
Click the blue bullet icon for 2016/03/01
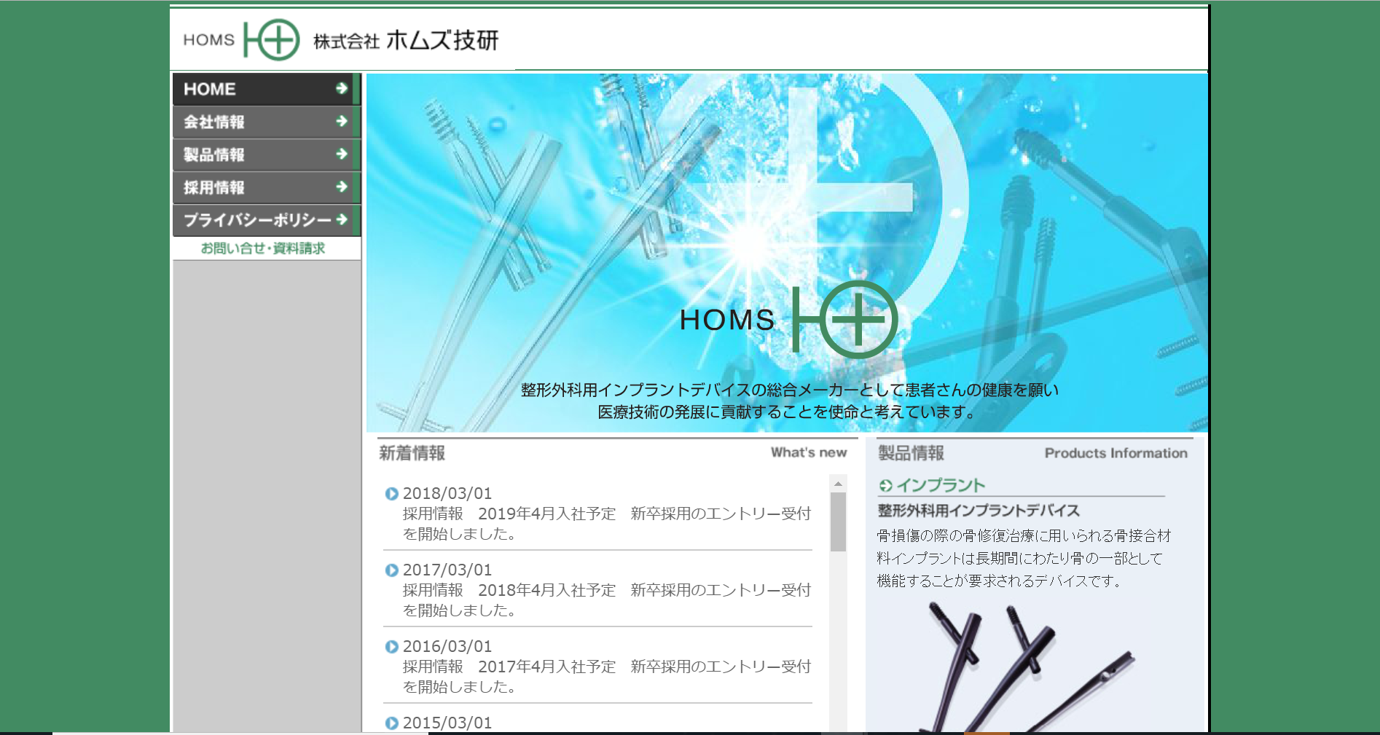coord(392,647)
